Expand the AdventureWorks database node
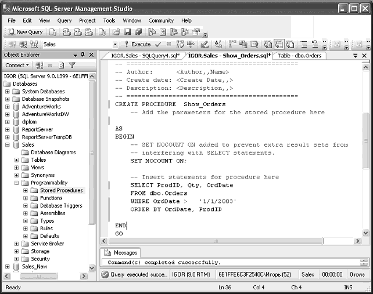This screenshot has width=373, height=294. 8,107
